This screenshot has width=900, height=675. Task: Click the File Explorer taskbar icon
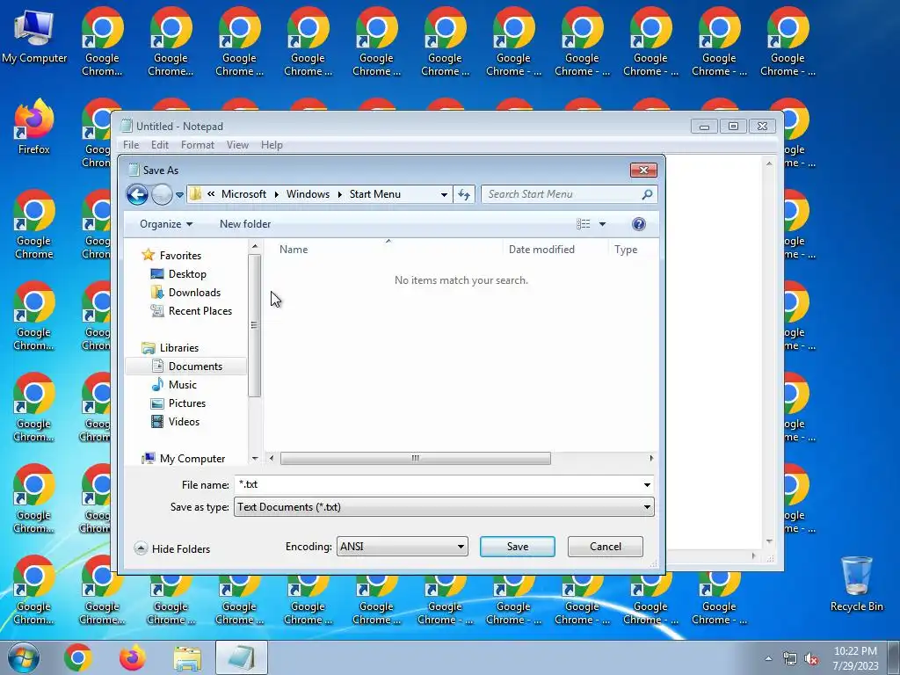(x=187, y=658)
